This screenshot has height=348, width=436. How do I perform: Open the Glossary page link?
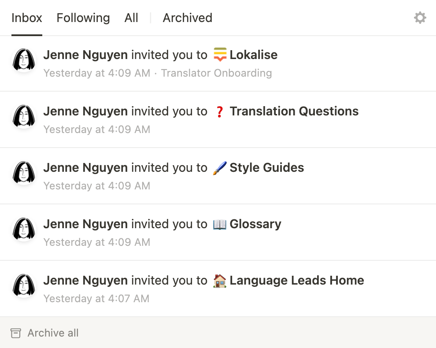click(255, 224)
